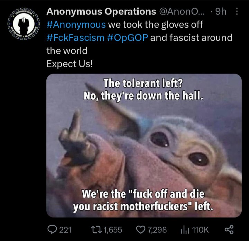Open the #FckFascism hashtag link
Screen dimensions: 249x241
(75, 38)
